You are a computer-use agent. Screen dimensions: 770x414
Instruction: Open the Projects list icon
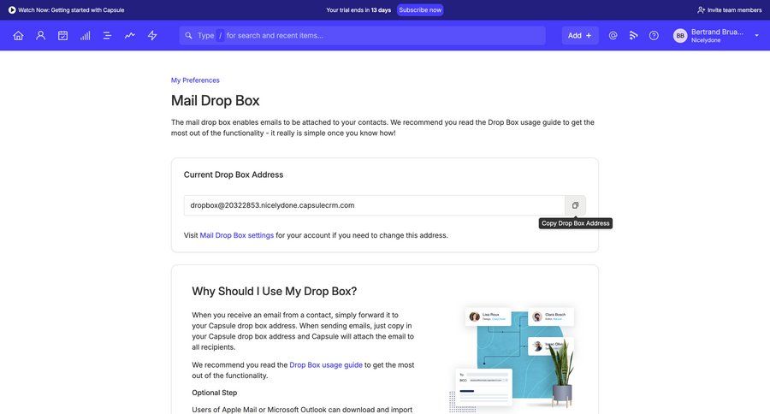pos(107,35)
